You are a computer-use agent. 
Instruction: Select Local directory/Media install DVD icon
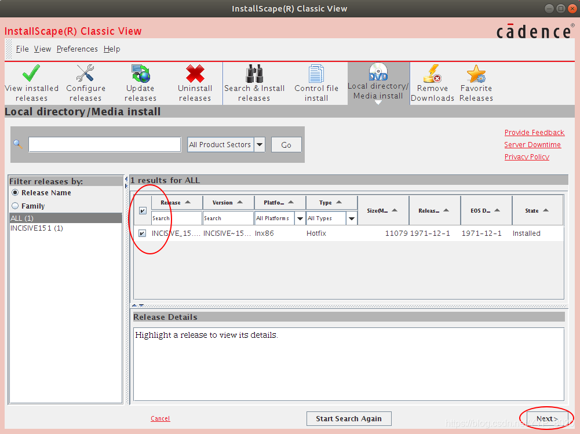tap(378, 72)
